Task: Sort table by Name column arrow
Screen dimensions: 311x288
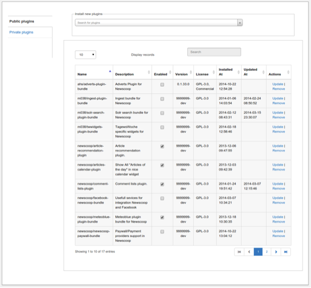Action: [x=110, y=71]
